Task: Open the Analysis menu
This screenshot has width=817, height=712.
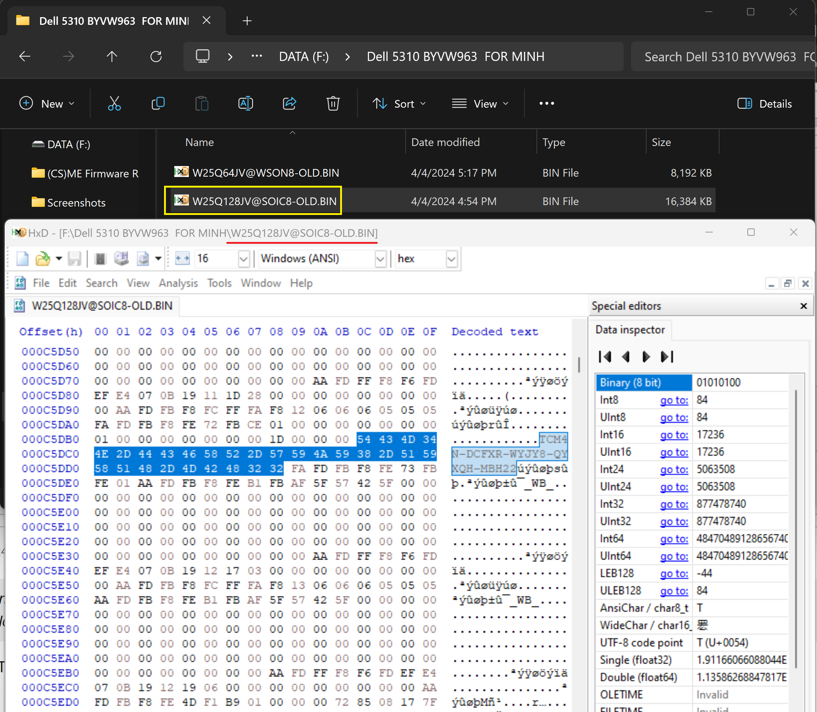Action: click(x=178, y=283)
